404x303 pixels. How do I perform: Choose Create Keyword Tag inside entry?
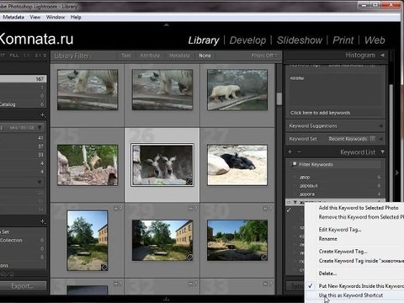pyautogui.click(x=361, y=261)
